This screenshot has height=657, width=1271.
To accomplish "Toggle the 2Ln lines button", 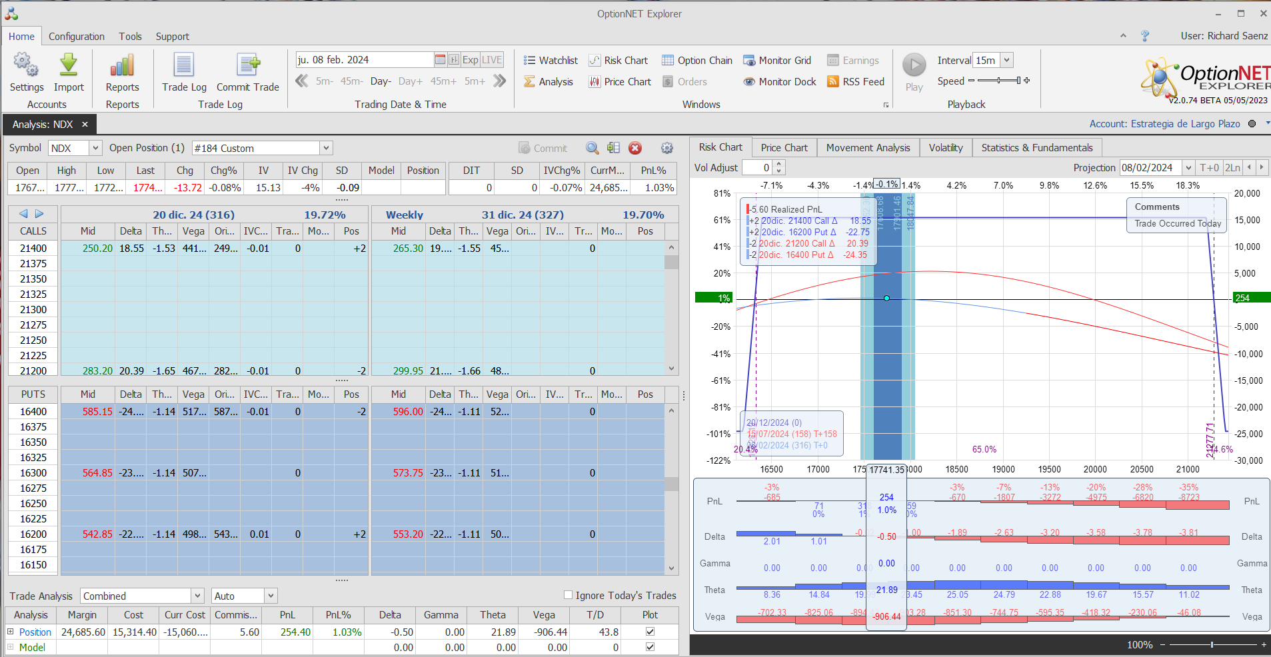I will point(1232,168).
